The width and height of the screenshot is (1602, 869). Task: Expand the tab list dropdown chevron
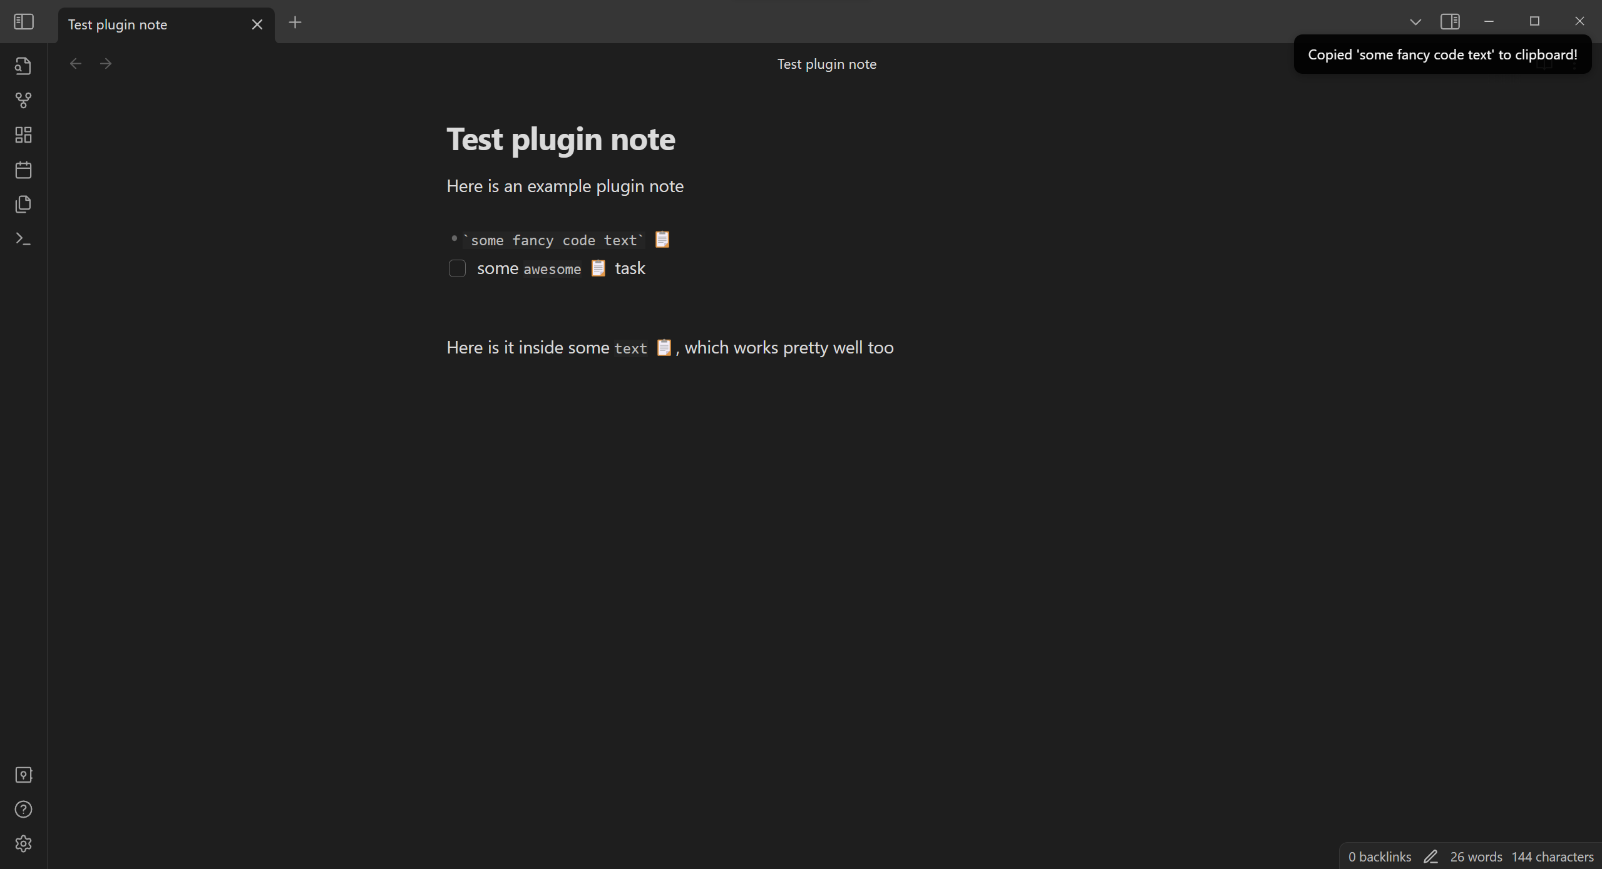coord(1415,23)
